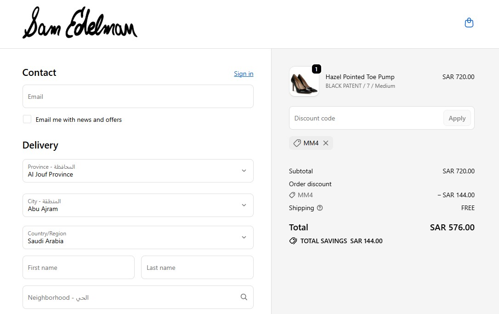
Task: Open the City dropdown showing Abu Ajram
Action: [138, 205]
